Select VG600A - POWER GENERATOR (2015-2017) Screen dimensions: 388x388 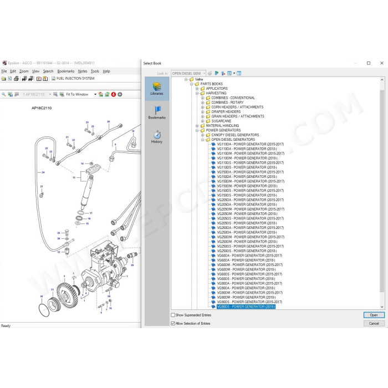(249, 256)
